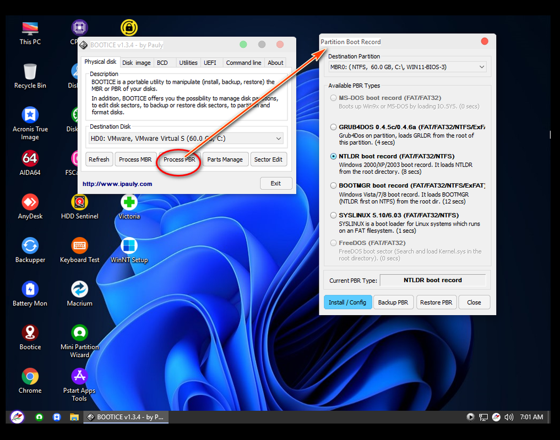
Task: Open the green taskbar pinned app
Action: pos(39,417)
